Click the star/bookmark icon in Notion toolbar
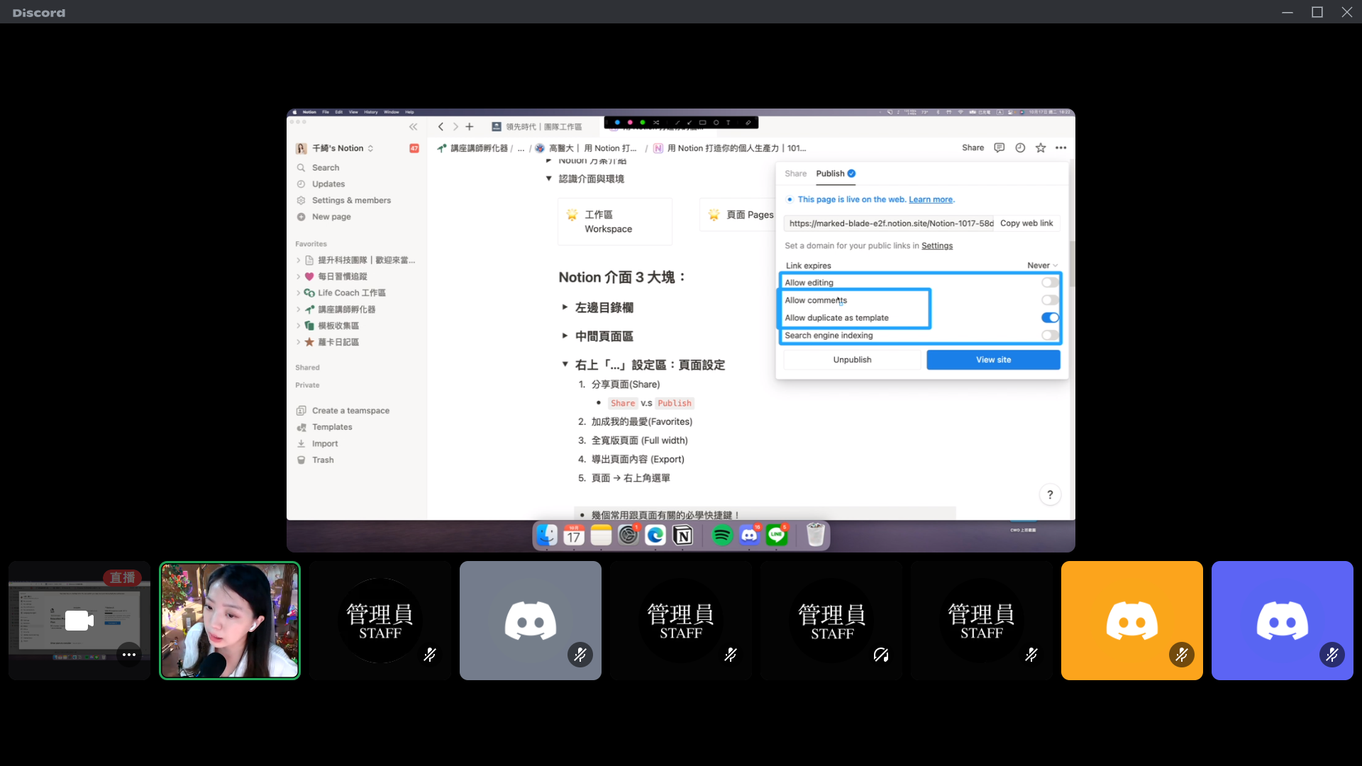This screenshot has height=766, width=1362. pyautogui.click(x=1041, y=148)
